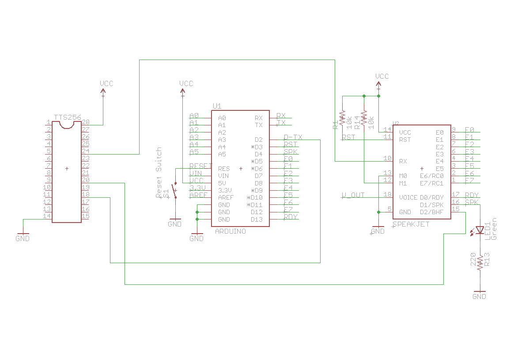The image size is (510, 340).
Task: Select the R1 10k resistor symbol
Action: 342,118
